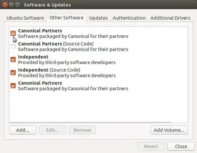Click the Revert button
Screen dimensions: 197x153
151,146
